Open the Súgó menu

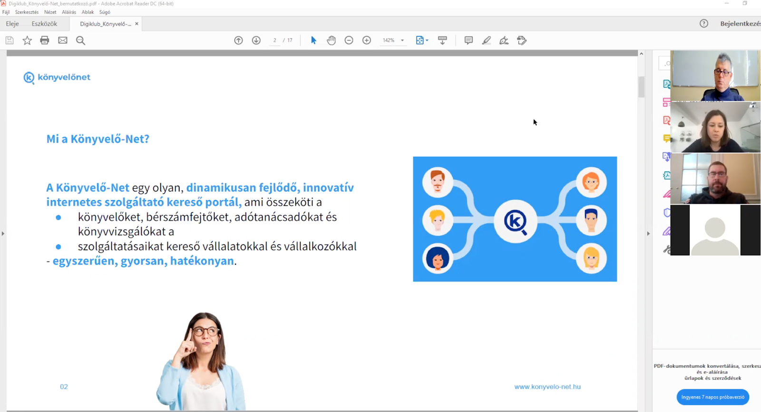(105, 12)
